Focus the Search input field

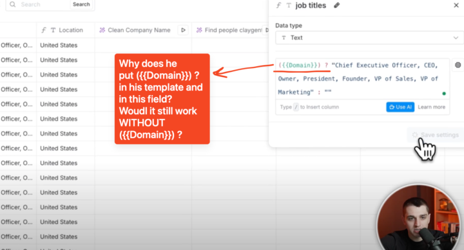[x=44, y=4]
